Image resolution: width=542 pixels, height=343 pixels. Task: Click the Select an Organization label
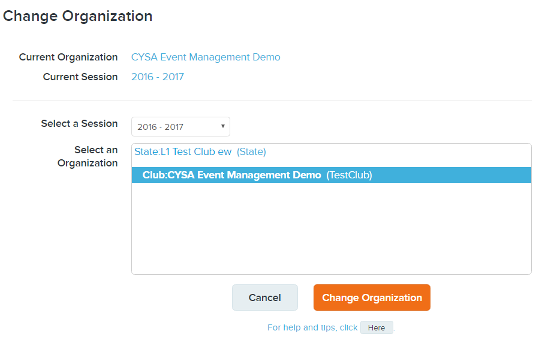click(88, 156)
